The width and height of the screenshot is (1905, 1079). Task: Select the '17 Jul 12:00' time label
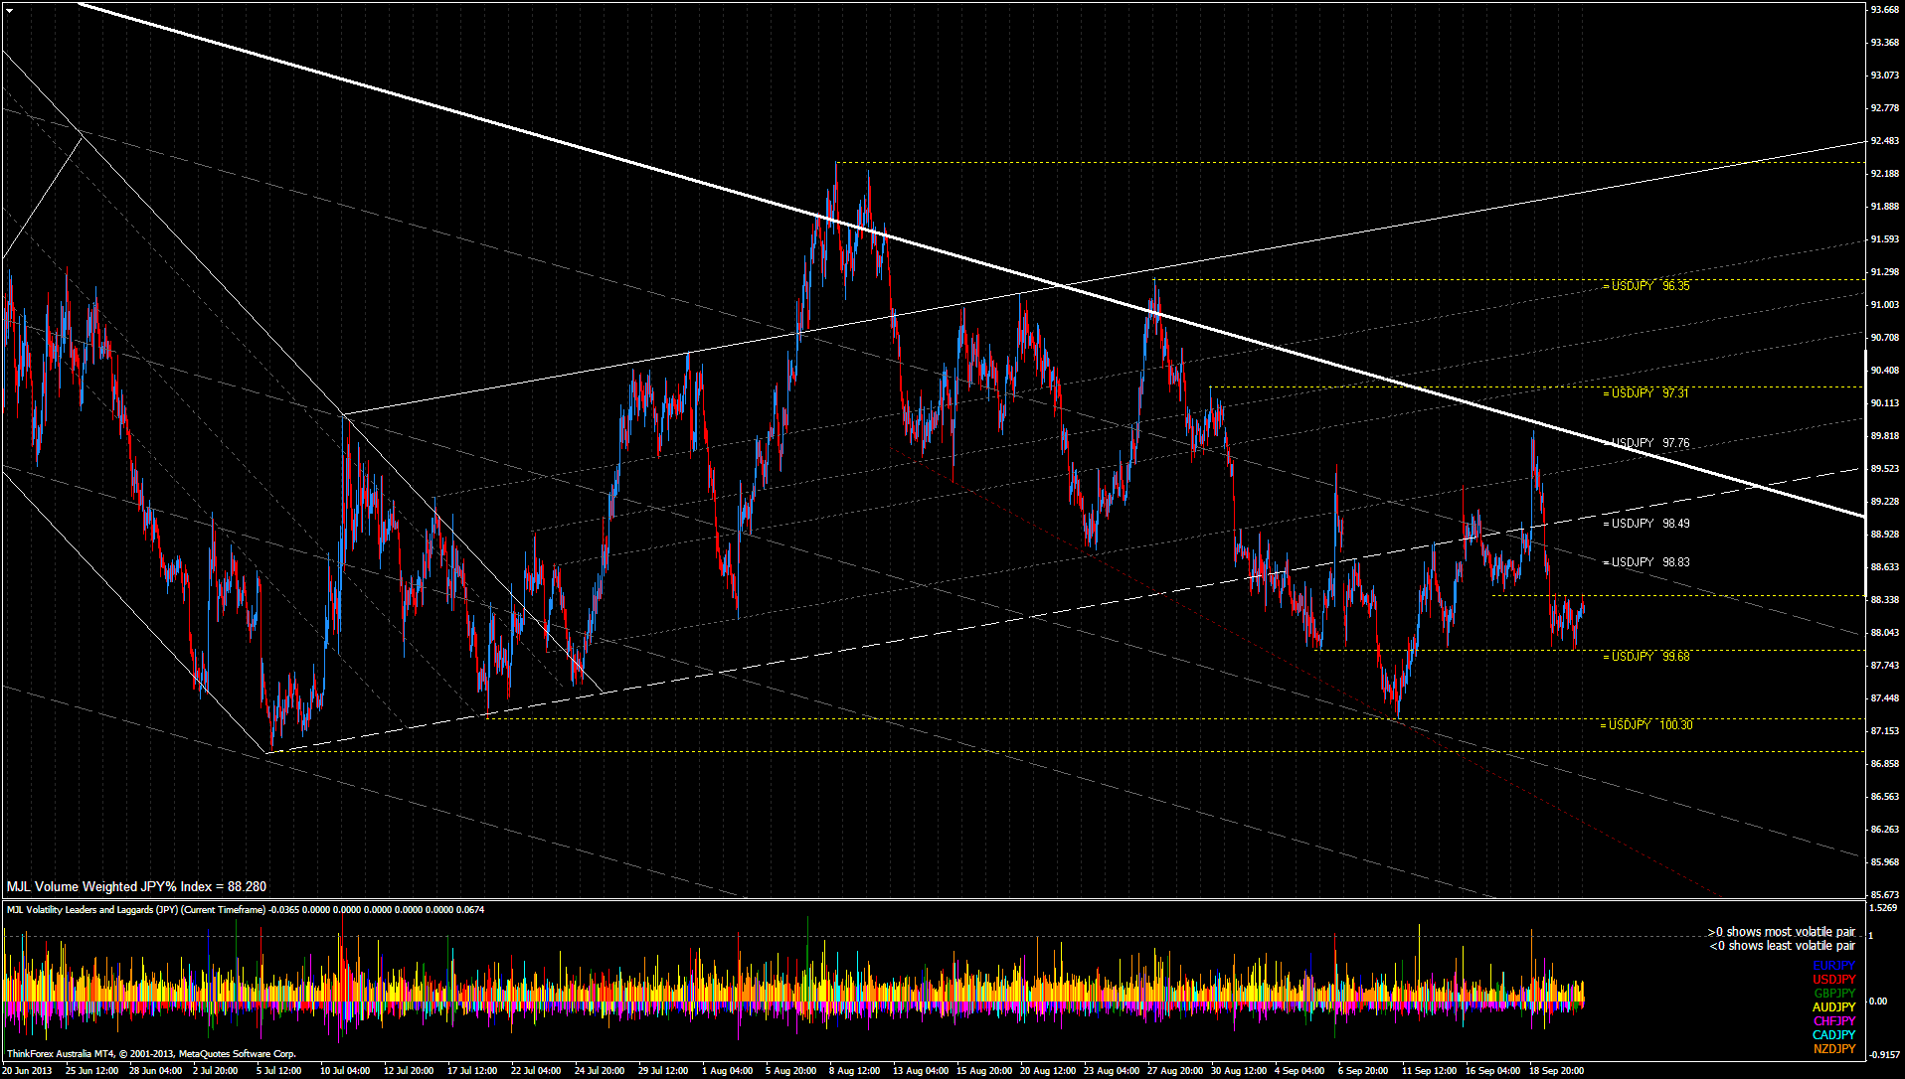[x=472, y=1071]
